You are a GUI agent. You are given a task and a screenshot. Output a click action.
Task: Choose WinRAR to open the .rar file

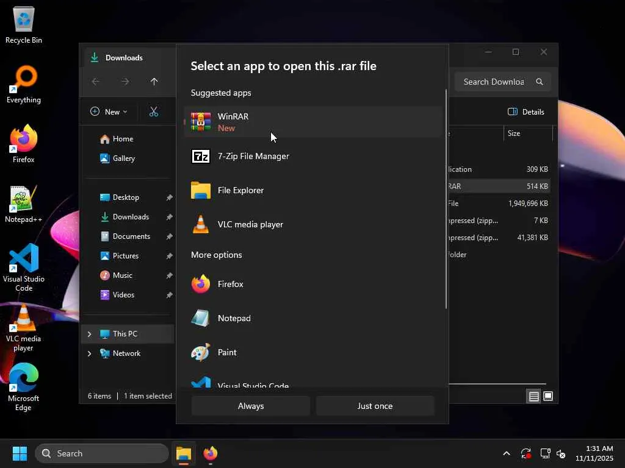tap(313, 122)
